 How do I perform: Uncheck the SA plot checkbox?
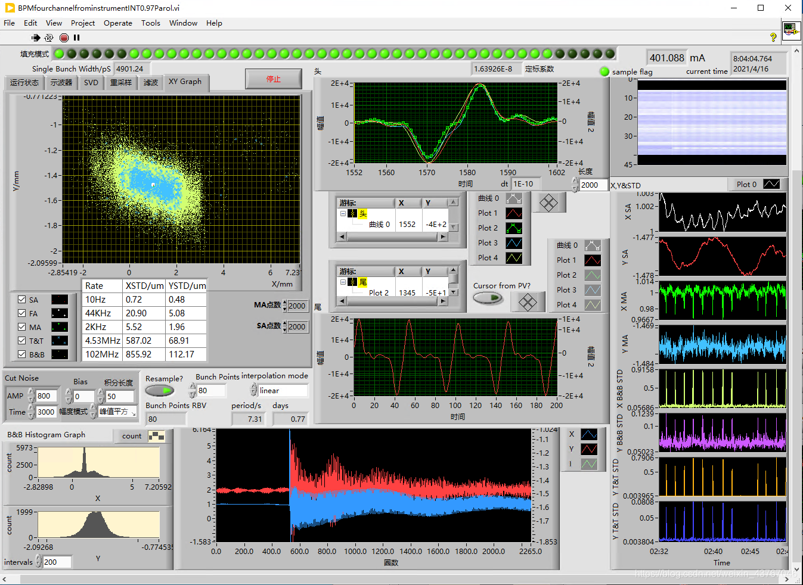pos(22,300)
